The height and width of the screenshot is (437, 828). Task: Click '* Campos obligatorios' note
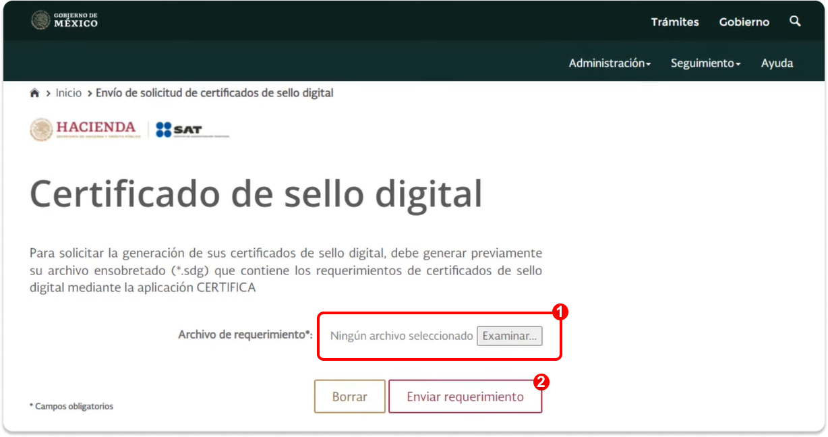(71, 407)
